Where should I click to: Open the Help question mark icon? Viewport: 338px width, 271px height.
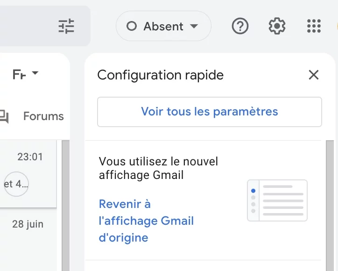240,26
